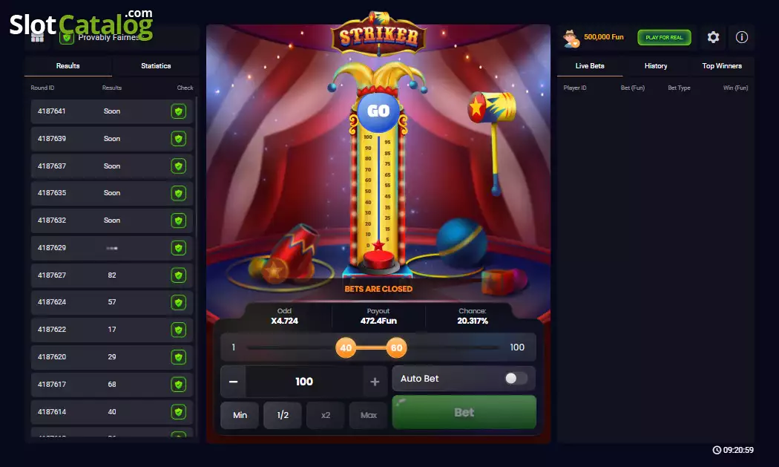779x467 pixels.
Task: Increase bet amount with plus button
Action: [x=375, y=382]
